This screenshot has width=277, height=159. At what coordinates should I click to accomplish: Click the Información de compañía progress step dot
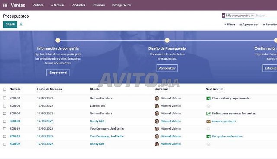tap(58, 40)
